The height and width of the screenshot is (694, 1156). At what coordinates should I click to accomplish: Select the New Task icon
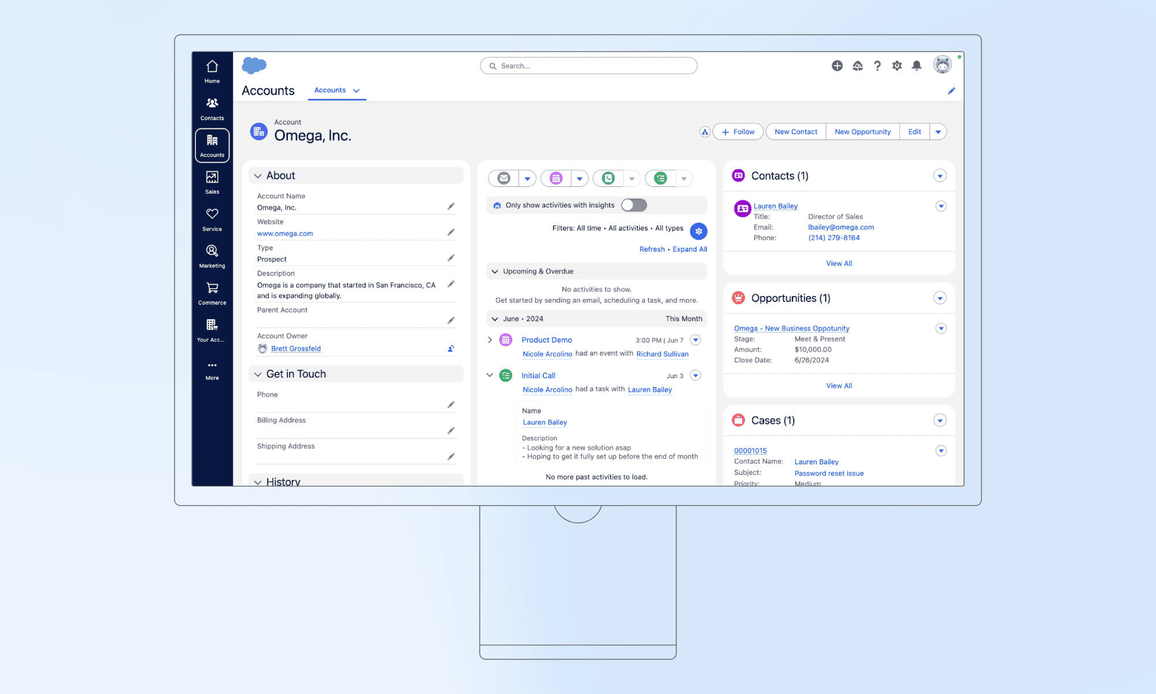pyautogui.click(x=659, y=178)
